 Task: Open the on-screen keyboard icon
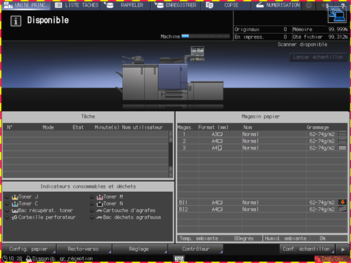coord(179,258)
